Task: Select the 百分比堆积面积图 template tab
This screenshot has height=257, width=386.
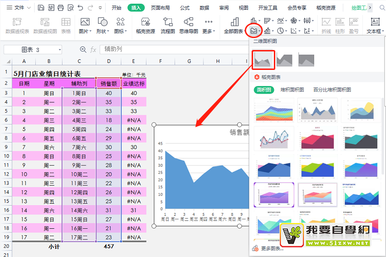Action: click(x=332, y=90)
